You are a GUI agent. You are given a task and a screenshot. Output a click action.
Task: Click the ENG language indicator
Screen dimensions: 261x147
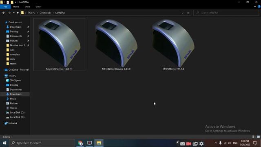point(235,143)
